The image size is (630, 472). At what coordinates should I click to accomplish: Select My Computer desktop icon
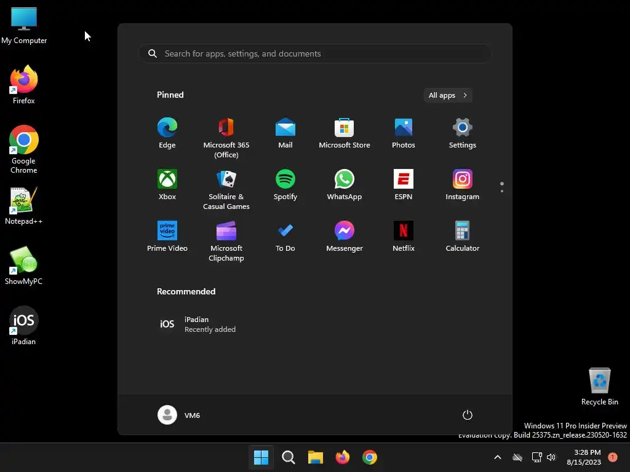click(24, 26)
